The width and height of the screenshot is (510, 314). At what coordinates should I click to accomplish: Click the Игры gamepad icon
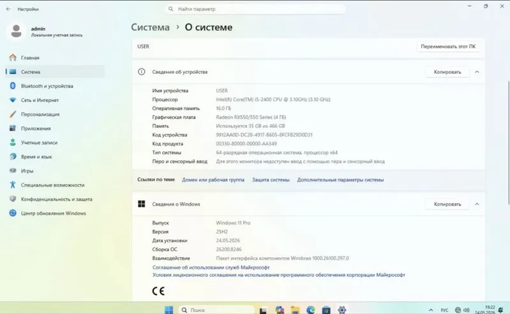pos(13,171)
